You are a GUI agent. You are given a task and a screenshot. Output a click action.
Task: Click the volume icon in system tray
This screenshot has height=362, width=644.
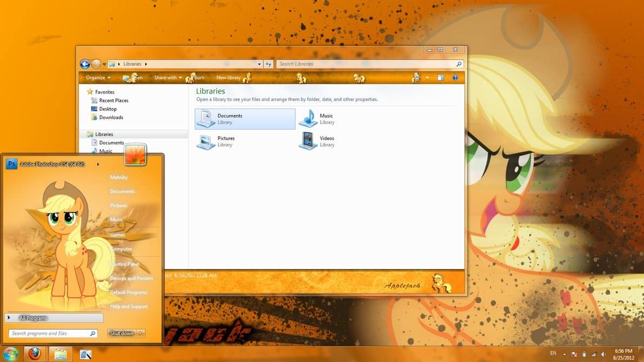tap(602, 354)
